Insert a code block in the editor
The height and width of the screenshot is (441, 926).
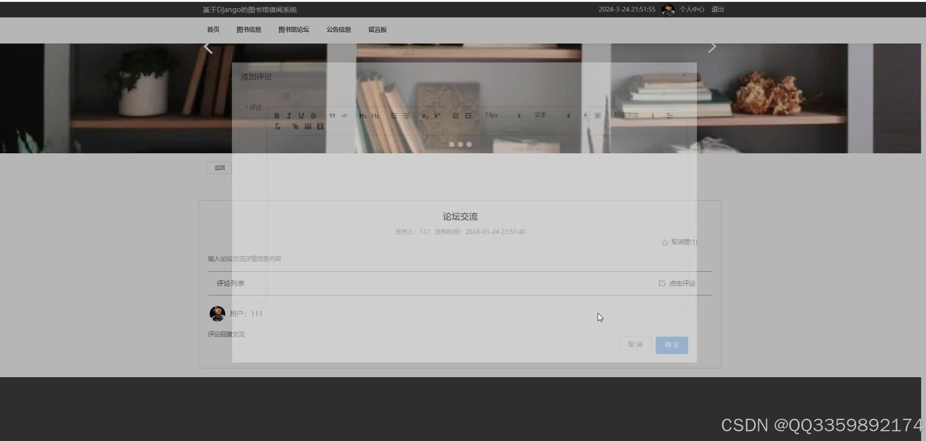click(x=344, y=116)
